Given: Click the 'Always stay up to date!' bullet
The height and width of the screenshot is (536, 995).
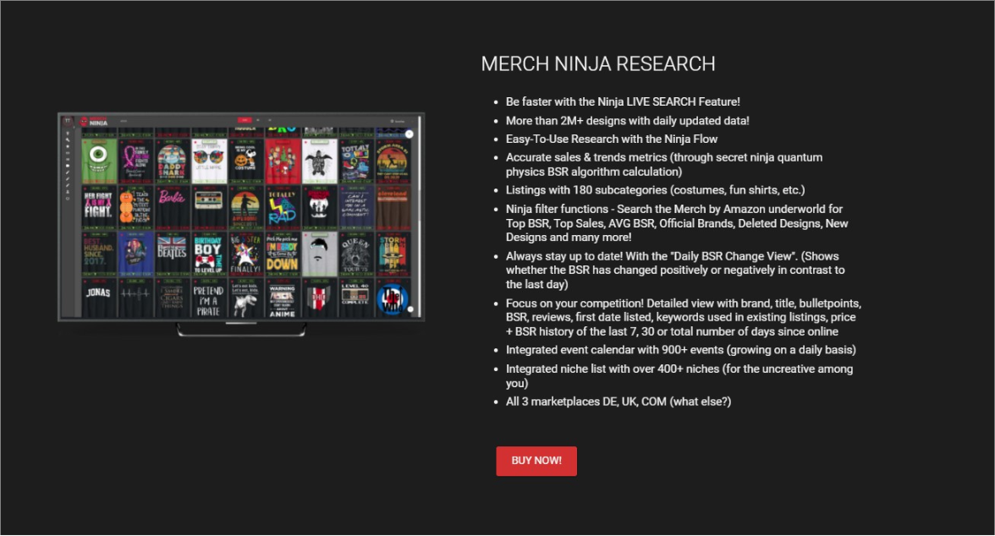Looking at the screenshot, I should (x=675, y=271).
